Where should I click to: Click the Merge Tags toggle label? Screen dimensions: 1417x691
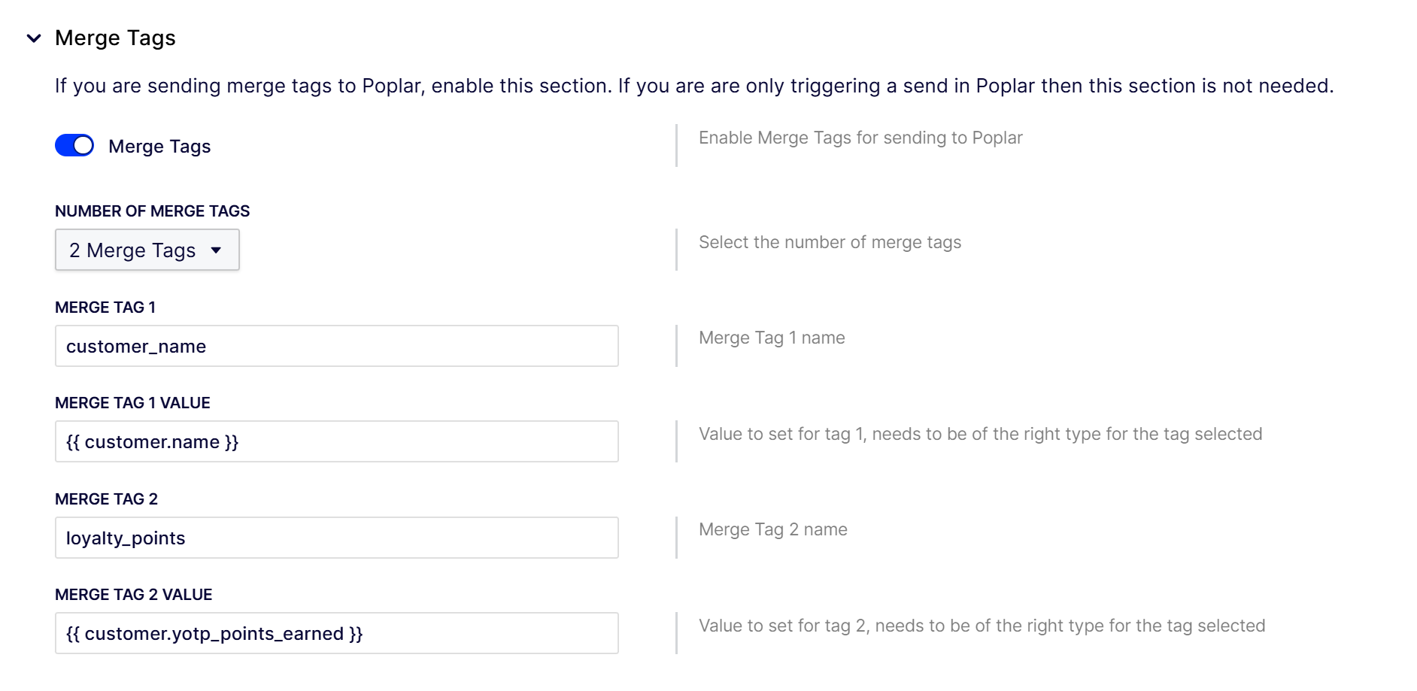159,147
